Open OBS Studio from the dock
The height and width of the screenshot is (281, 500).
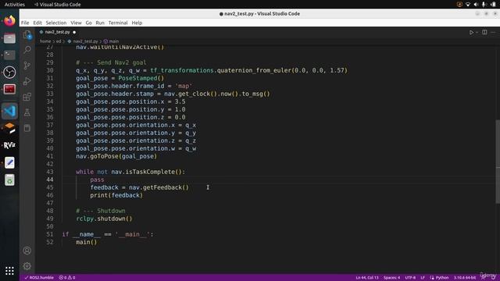point(9,73)
